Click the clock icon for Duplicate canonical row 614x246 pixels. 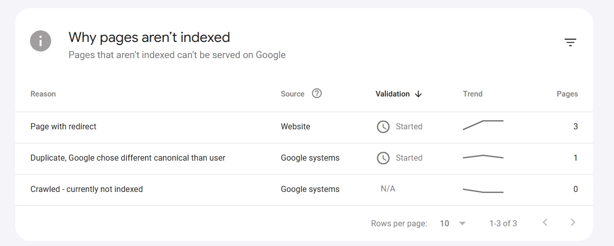tap(383, 158)
